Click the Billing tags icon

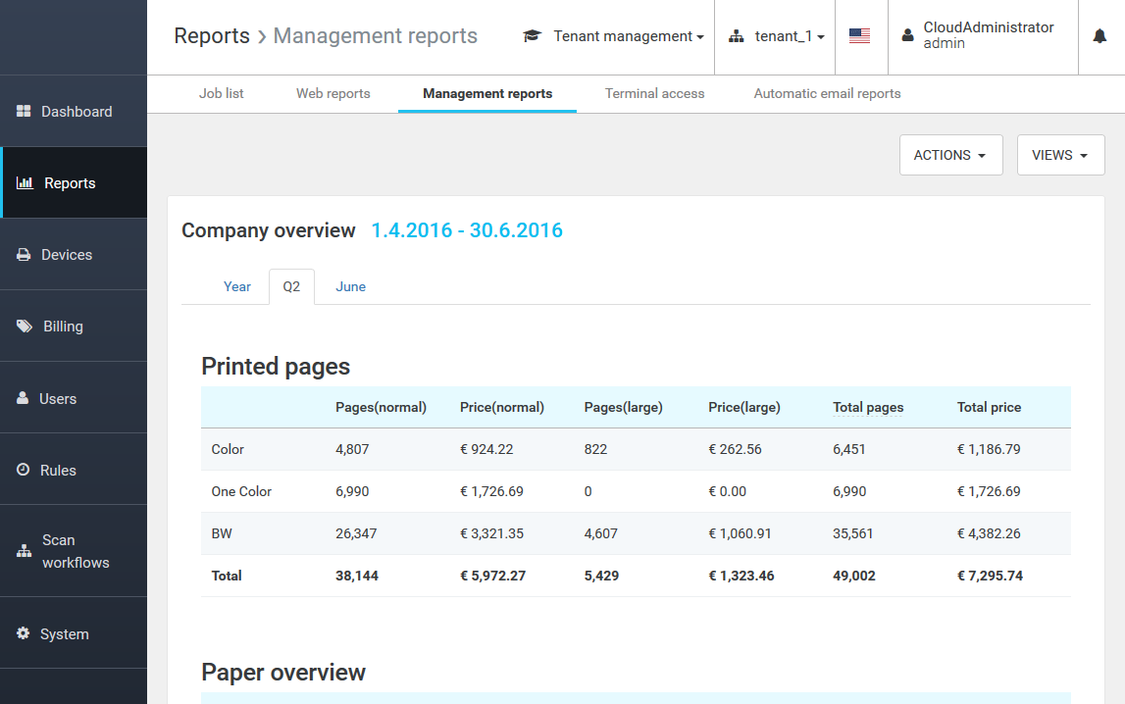pyautogui.click(x=25, y=327)
